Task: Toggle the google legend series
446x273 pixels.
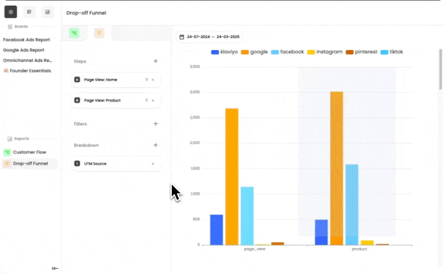Action: click(254, 52)
